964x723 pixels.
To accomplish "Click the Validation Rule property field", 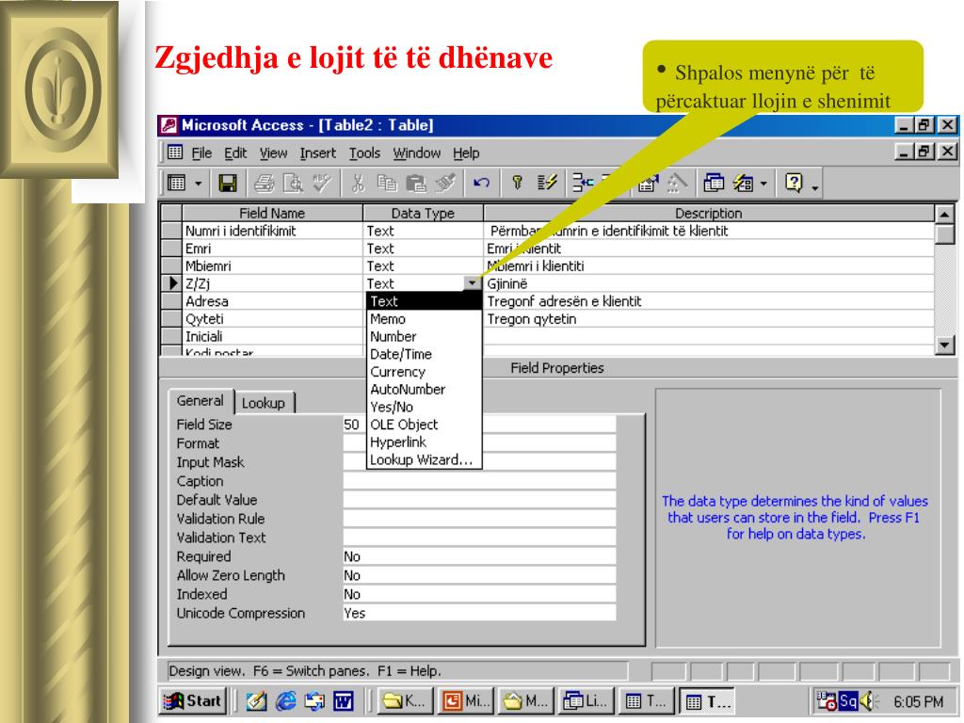I will 479,519.
